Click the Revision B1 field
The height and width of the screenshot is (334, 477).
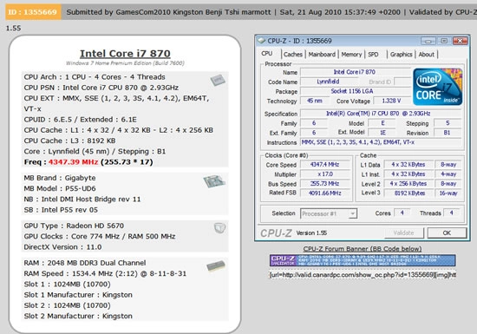tap(448, 133)
